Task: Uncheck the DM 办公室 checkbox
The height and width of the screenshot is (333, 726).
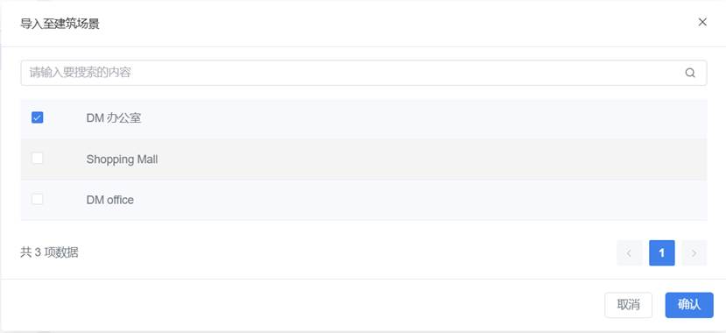Action: [x=38, y=117]
